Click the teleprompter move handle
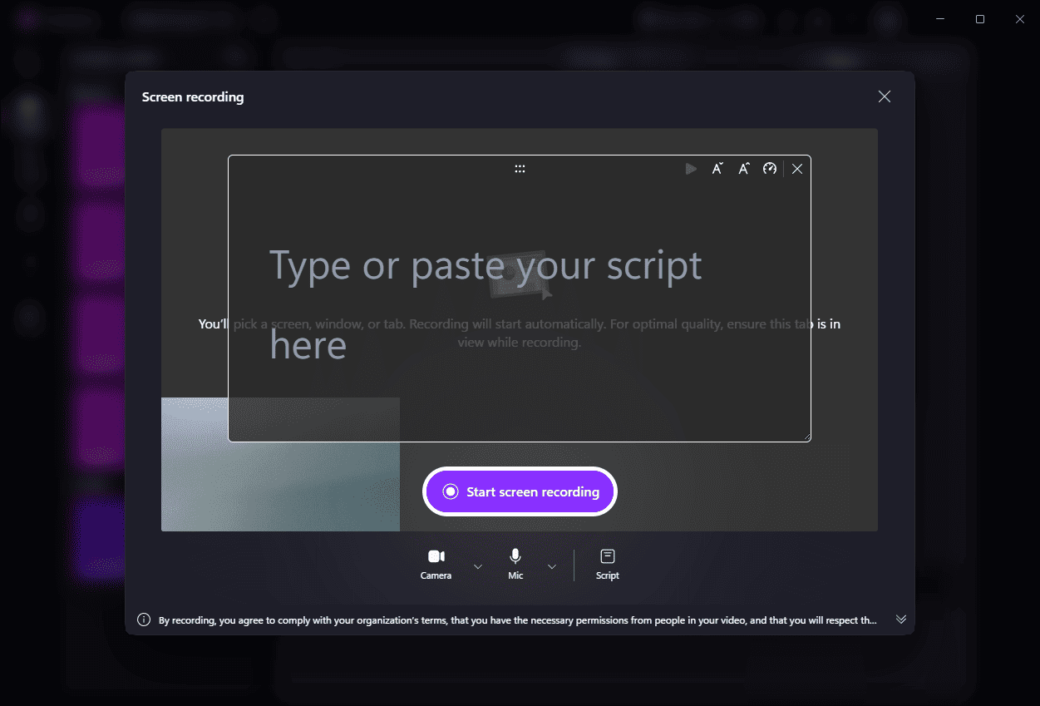The width and height of the screenshot is (1040, 706). (x=520, y=168)
